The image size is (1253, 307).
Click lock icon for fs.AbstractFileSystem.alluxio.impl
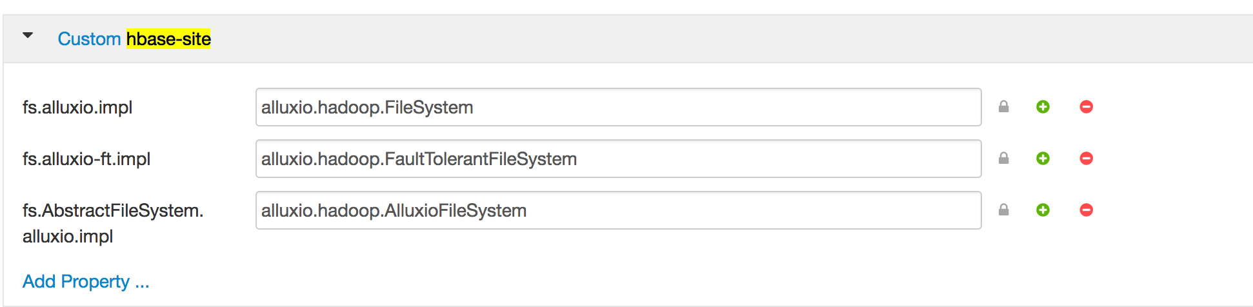(1003, 210)
